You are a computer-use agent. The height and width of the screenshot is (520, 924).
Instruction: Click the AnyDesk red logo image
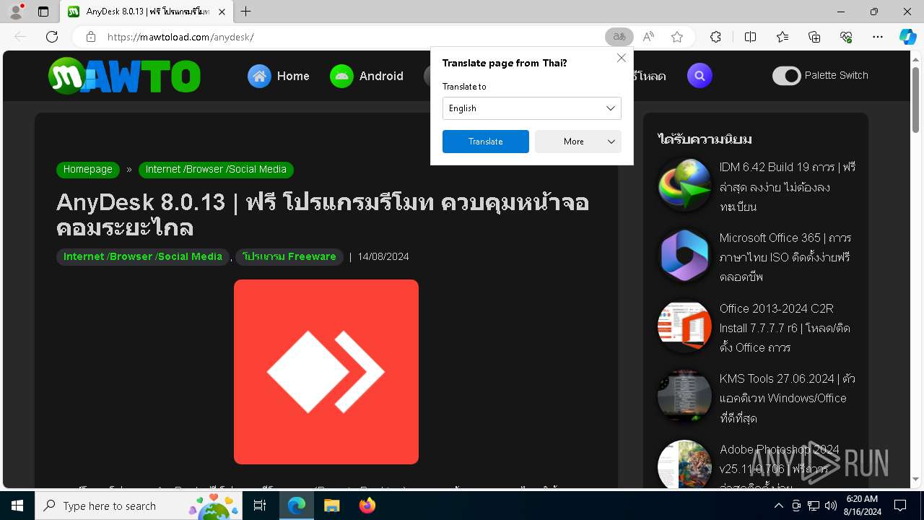click(326, 372)
